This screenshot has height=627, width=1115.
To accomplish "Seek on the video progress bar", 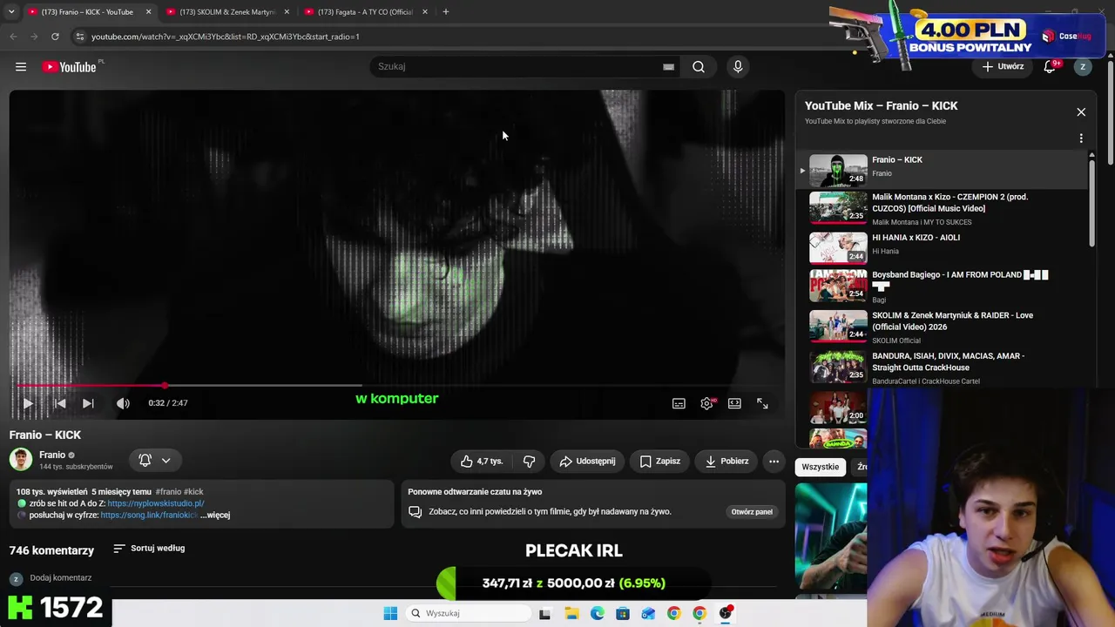I will pos(396,385).
